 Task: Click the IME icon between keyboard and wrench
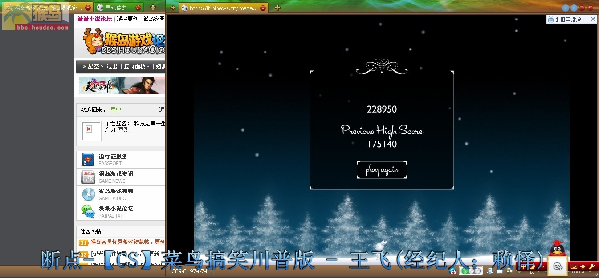click(x=583, y=266)
